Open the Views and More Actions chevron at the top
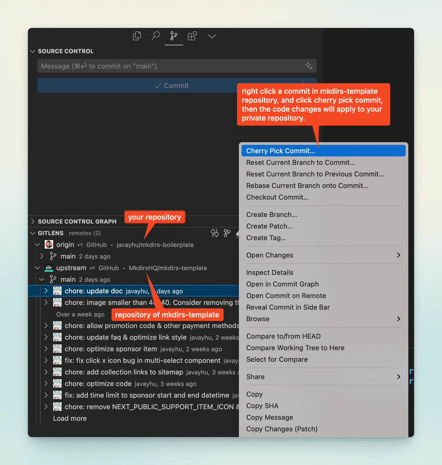The image size is (442, 465). click(212, 36)
